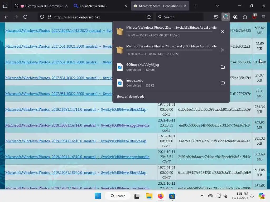Launch Copilot preview from taskbar
This screenshot has height=202, width=270.
[x=262, y=196]
